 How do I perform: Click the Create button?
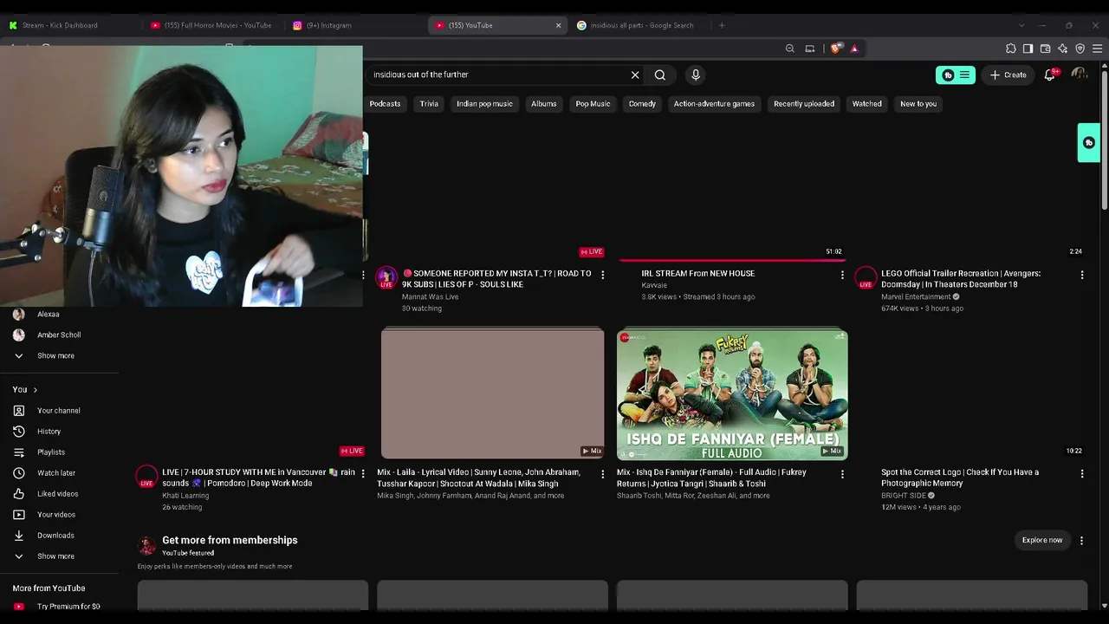pos(1008,75)
